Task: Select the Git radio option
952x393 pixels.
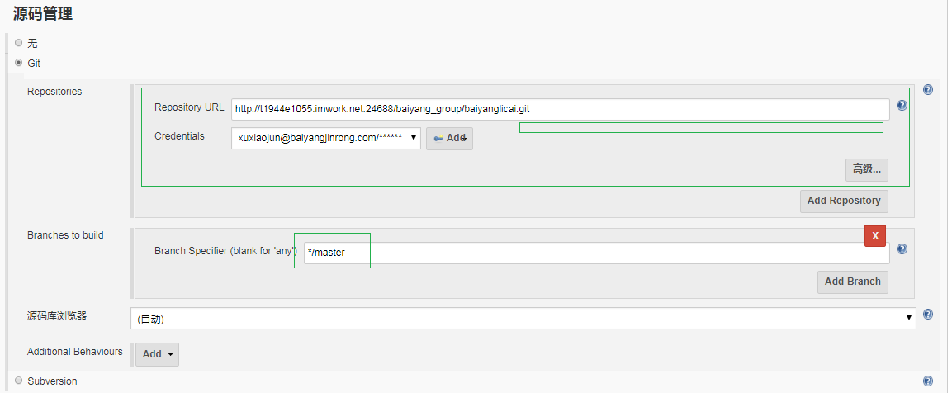Action: point(19,63)
